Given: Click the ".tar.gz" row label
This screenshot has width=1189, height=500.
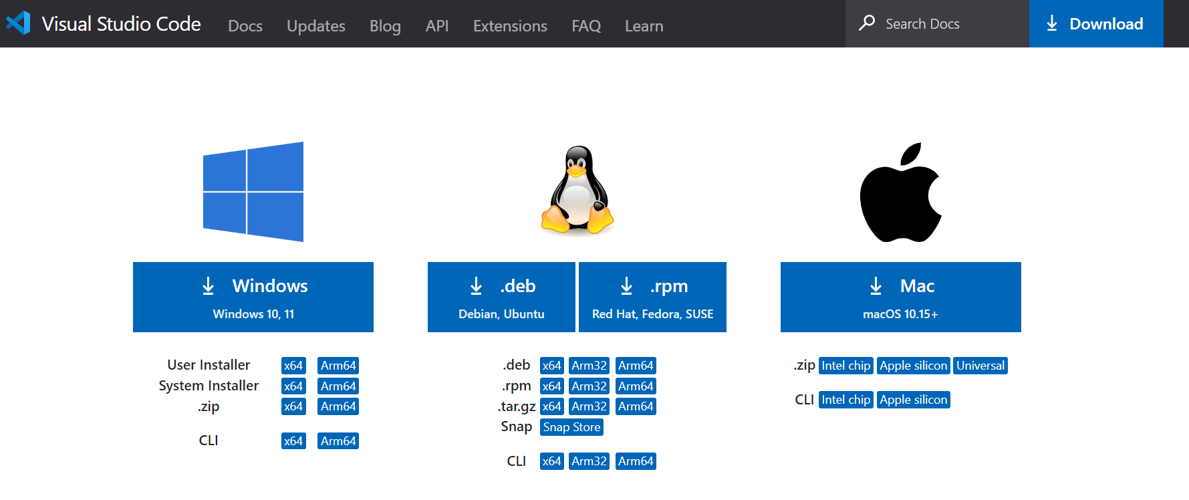Looking at the screenshot, I should (517, 406).
